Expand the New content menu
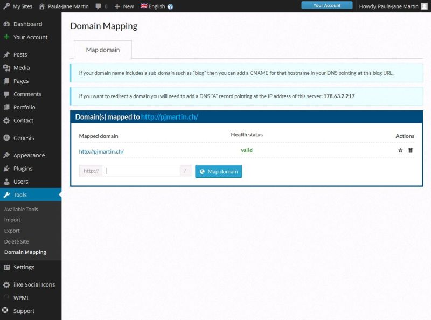431x320 pixels. point(124,6)
